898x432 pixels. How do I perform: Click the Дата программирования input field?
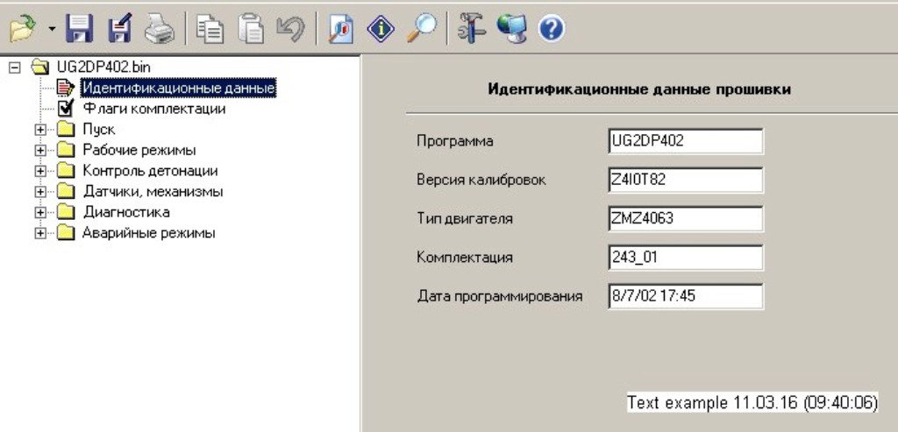[685, 295]
